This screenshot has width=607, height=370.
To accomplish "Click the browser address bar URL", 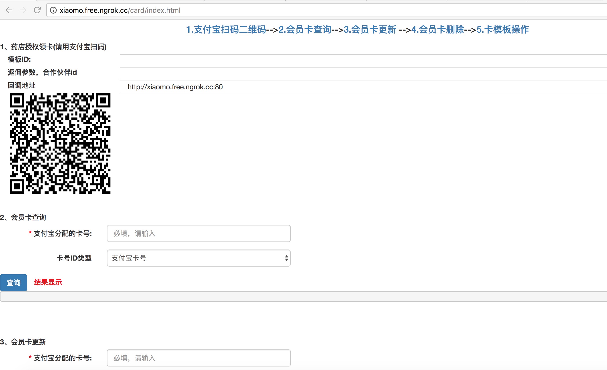I will (120, 10).
